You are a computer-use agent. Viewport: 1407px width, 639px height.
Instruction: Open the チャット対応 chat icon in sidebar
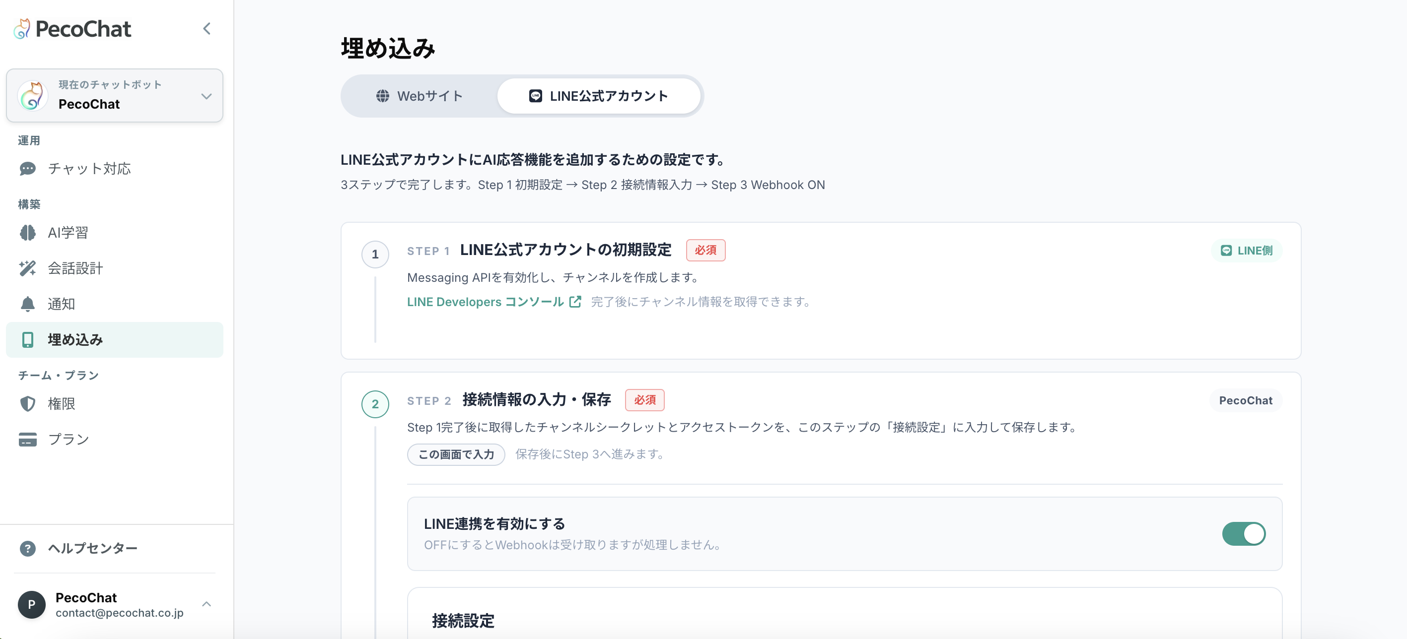point(28,168)
